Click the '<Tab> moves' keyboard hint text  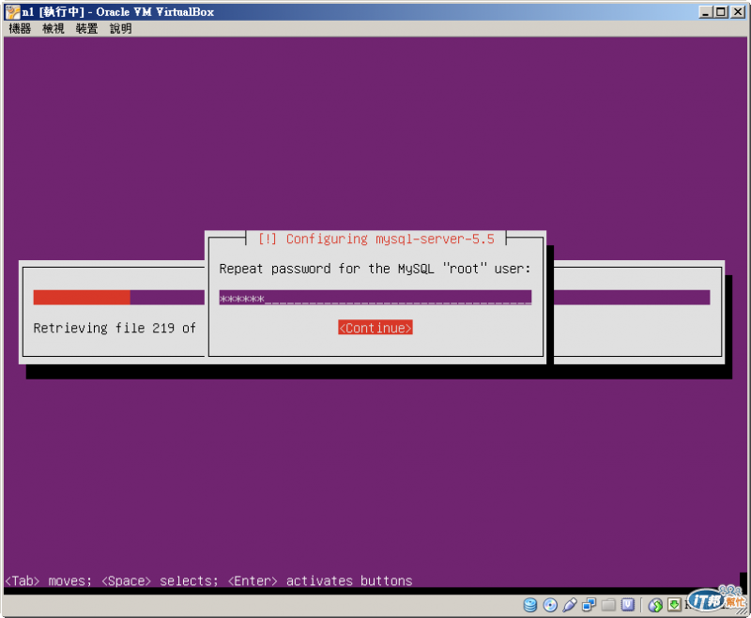tap(48, 580)
